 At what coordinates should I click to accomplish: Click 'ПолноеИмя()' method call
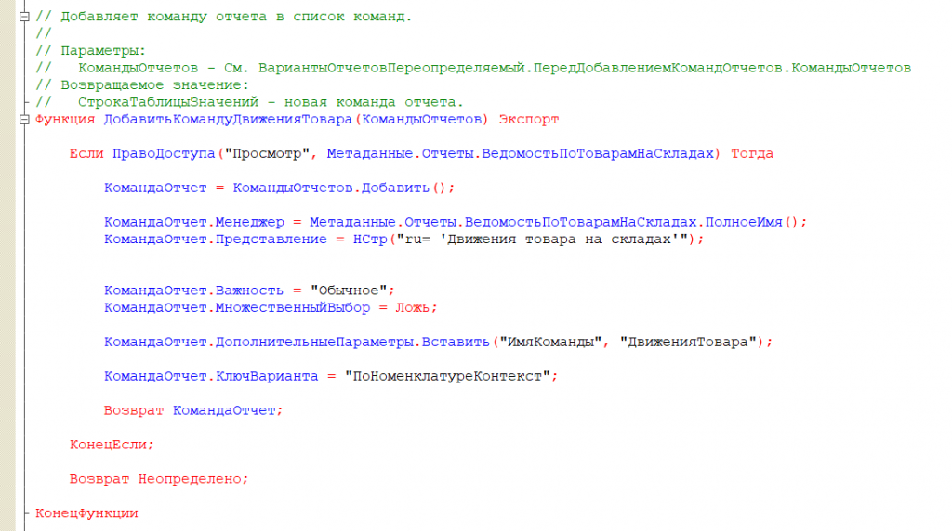pos(752,222)
